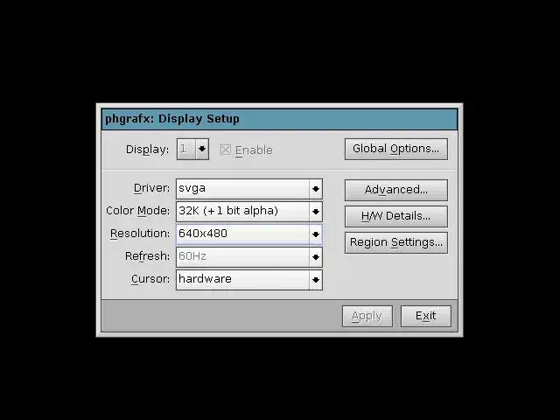Expand the Refresh rate dropdown arrow
Screen dimensions: 560x420
tap(316, 257)
